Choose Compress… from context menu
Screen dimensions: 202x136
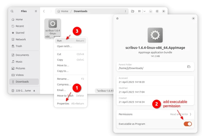pyautogui.click(x=70, y=85)
